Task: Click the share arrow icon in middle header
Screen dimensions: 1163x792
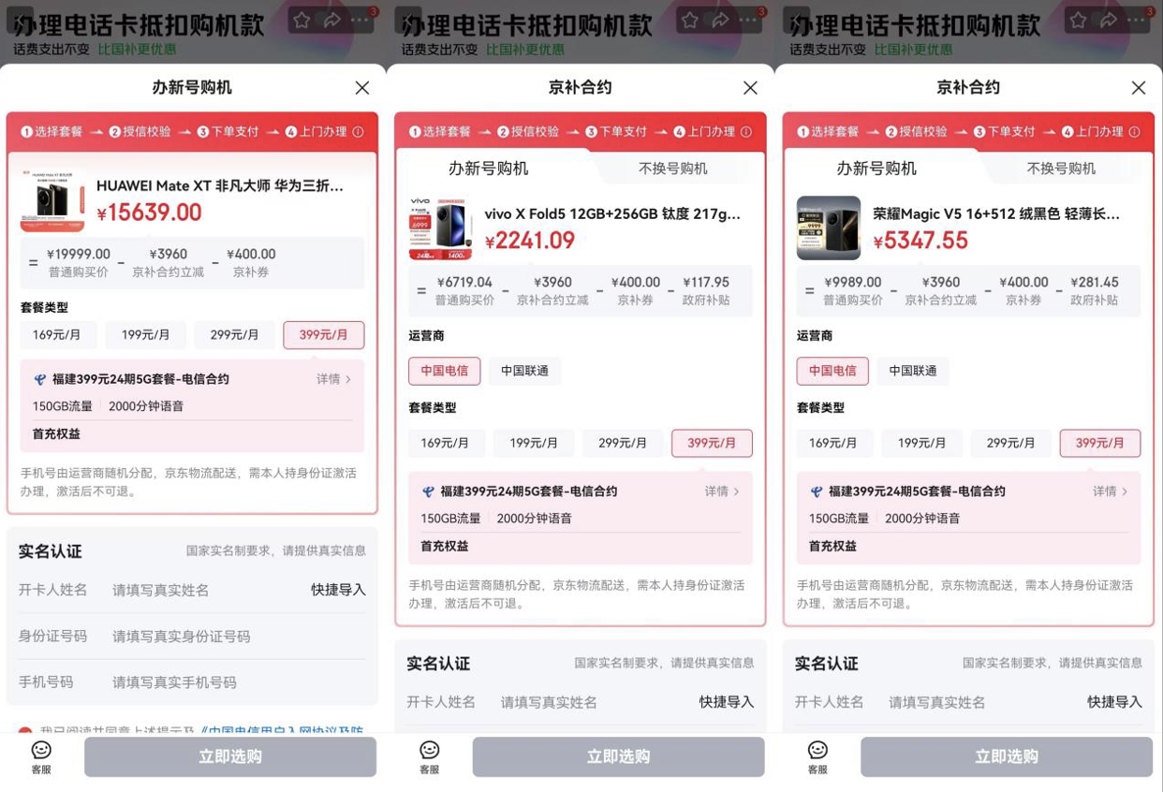Action: click(720, 20)
